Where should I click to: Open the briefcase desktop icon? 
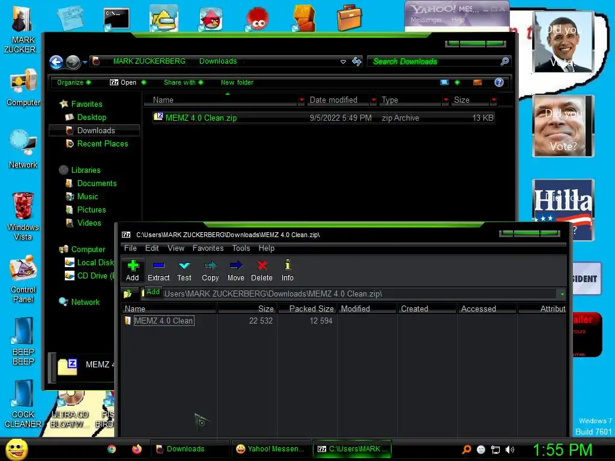pyautogui.click(x=349, y=18)
